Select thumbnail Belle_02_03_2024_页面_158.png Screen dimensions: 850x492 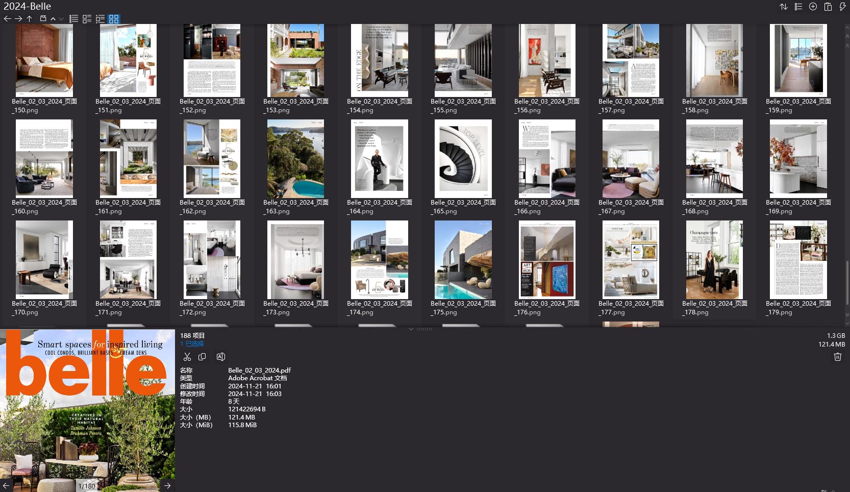714,60
